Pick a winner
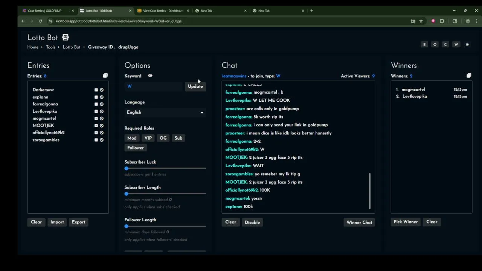Screen dimensions: 482x271 pos(406,222)
